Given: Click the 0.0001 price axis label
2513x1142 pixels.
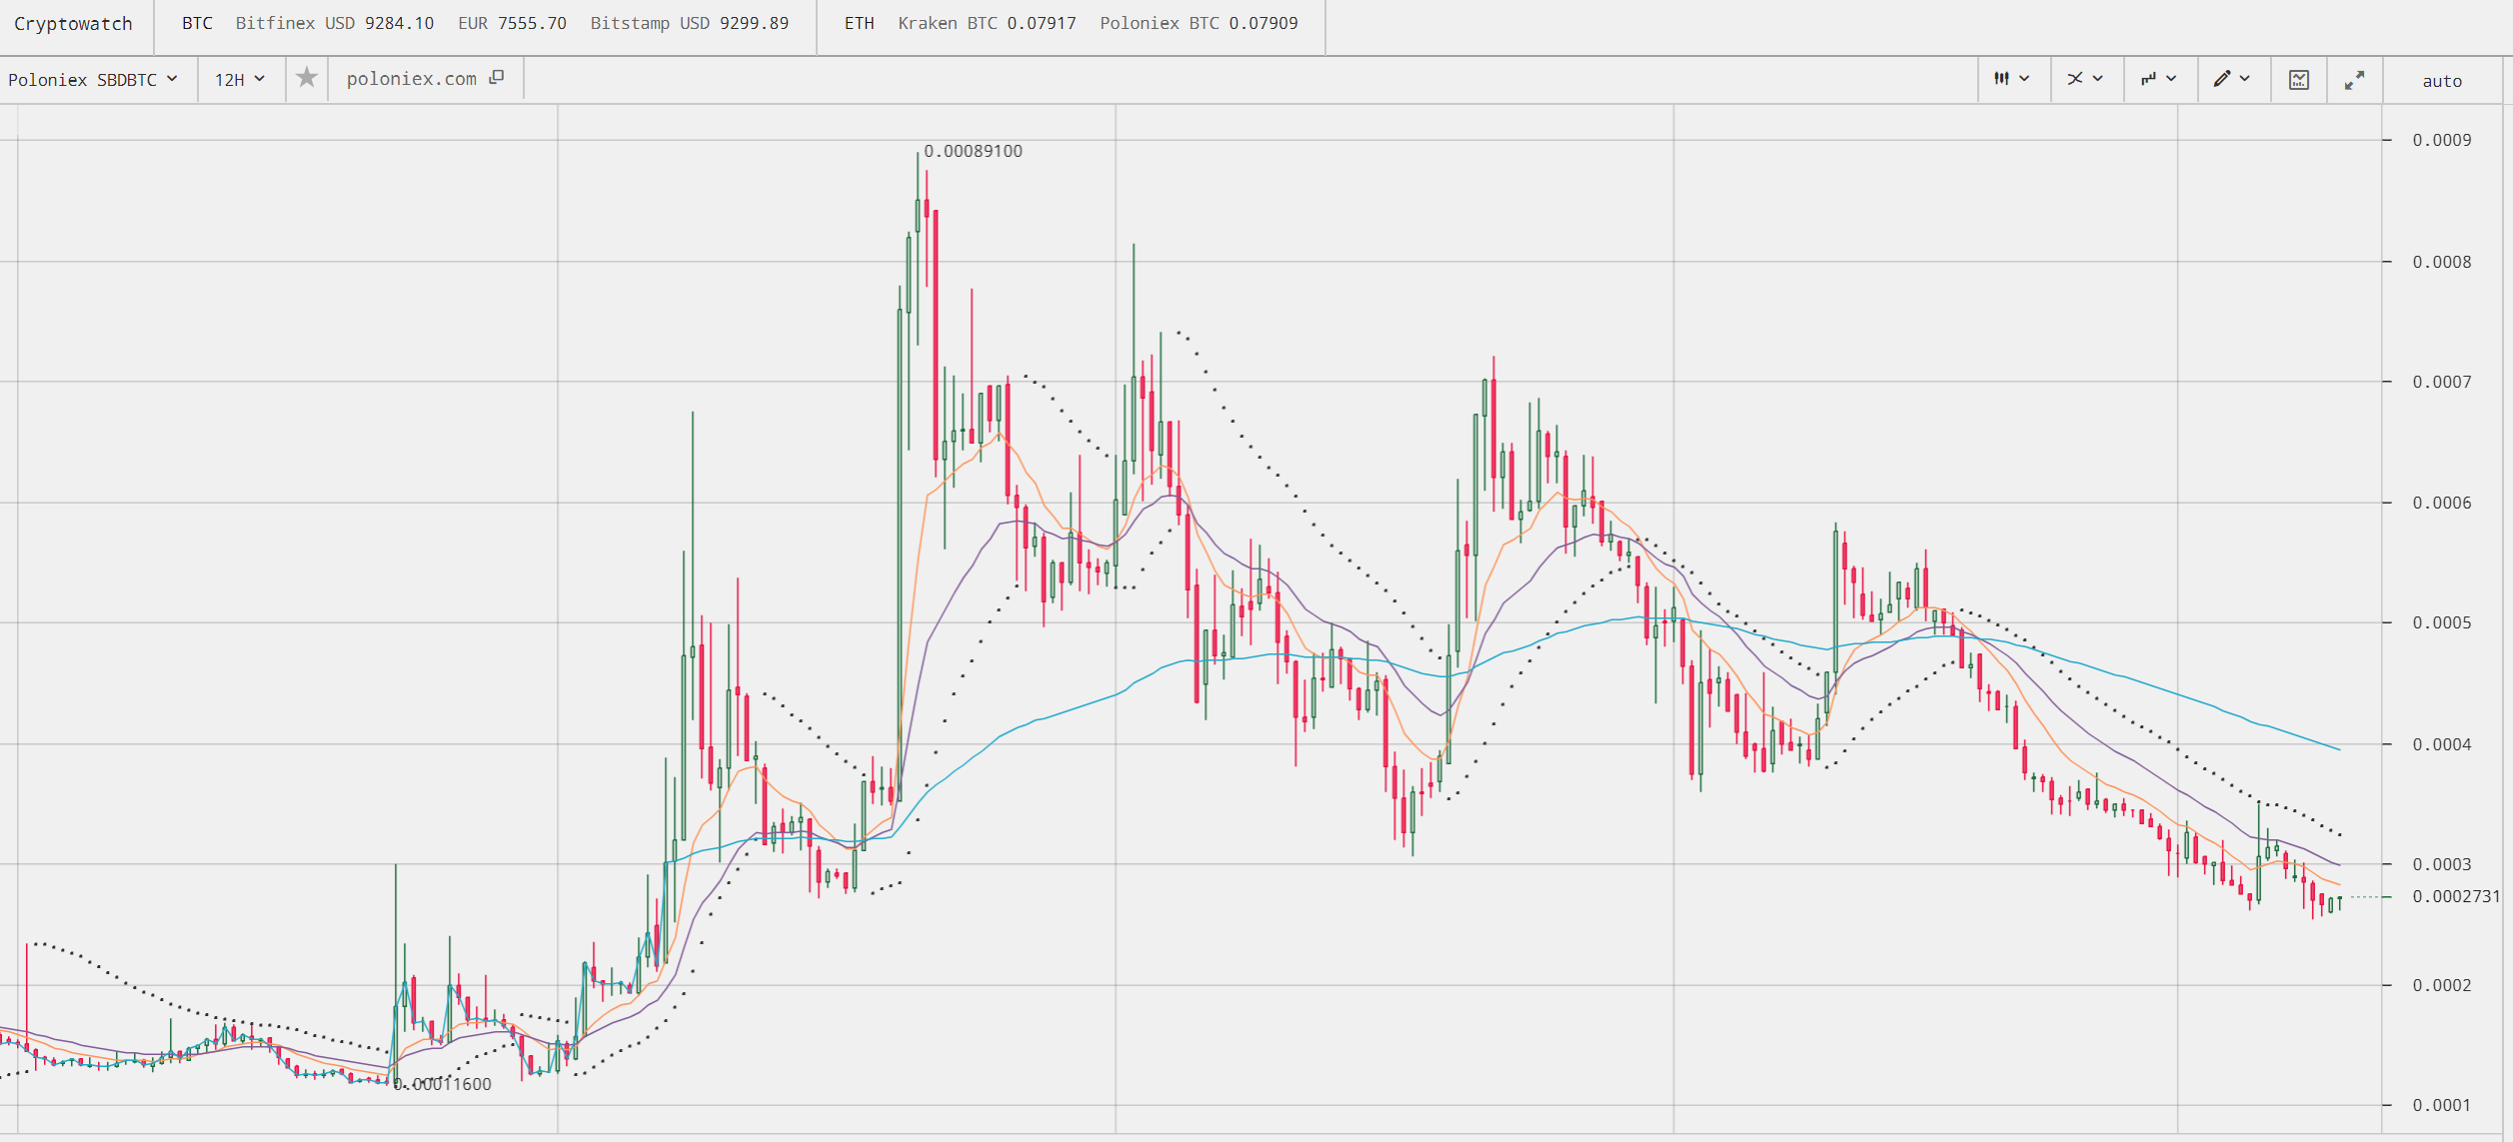Looking at the screenshot, I should pyautogui.click(x=2441, y=1106).
